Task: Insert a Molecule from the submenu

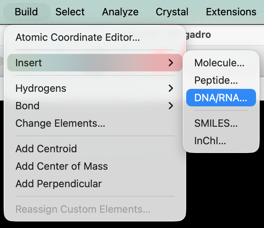Action: [219, 63]
